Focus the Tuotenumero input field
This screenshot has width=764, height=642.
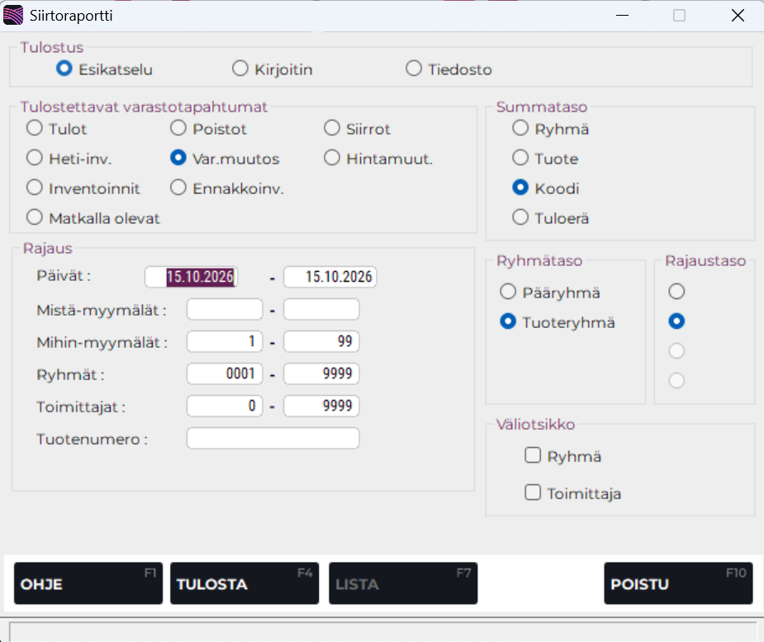click(x=273, y=438)
